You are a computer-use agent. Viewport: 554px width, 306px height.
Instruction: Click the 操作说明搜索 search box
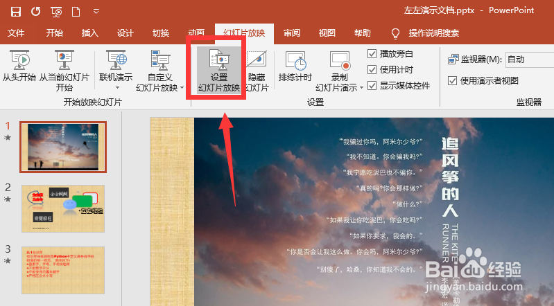[434, 33]
